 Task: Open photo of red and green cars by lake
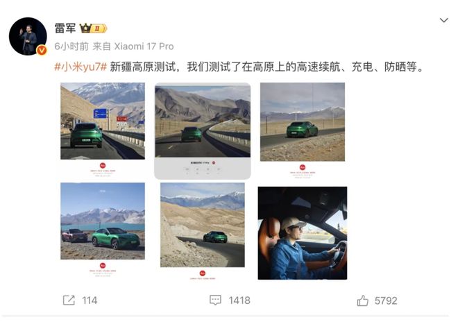click(x=103, y=221)
